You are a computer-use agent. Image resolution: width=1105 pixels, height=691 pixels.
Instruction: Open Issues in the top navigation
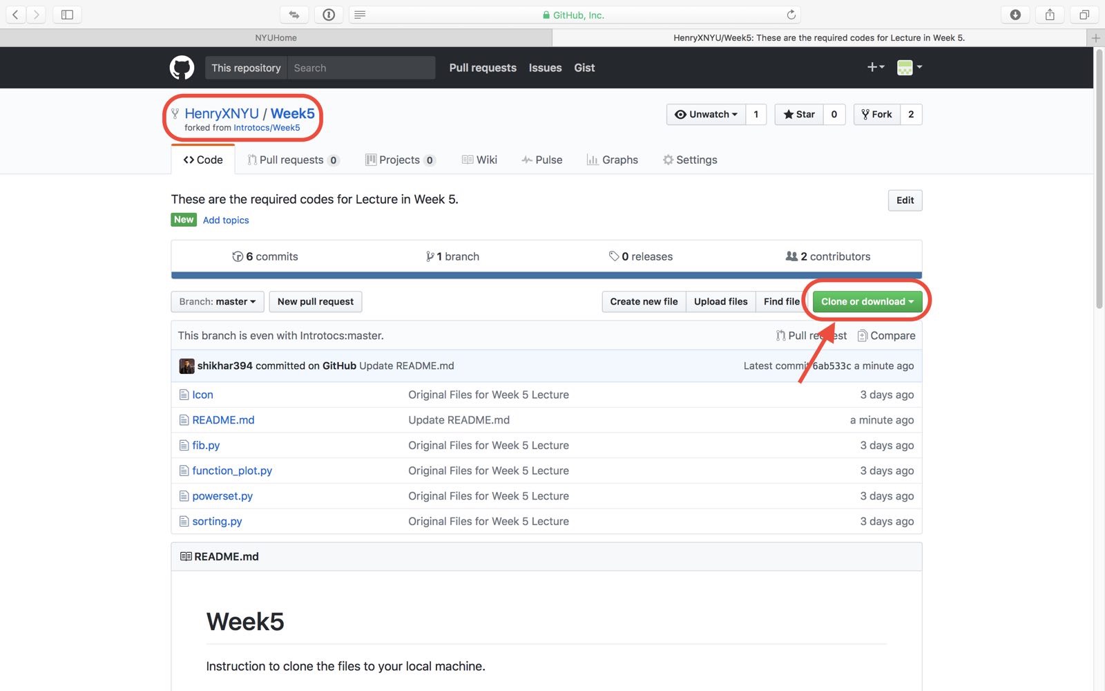click(x=546, y=68)
